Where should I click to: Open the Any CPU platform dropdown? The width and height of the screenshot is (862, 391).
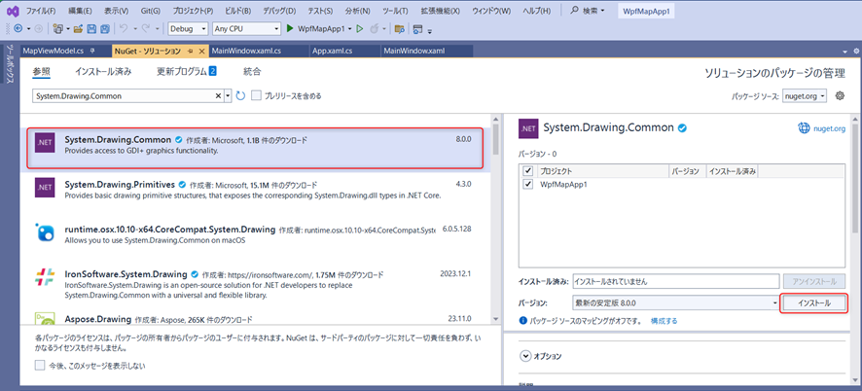coord(246,28)
